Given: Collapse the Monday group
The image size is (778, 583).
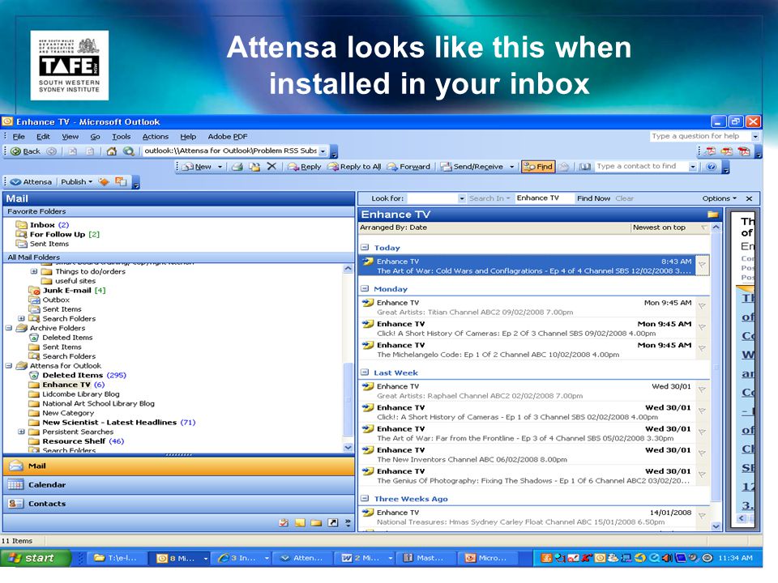Looking at the screenshot, I should pos(365,288).
